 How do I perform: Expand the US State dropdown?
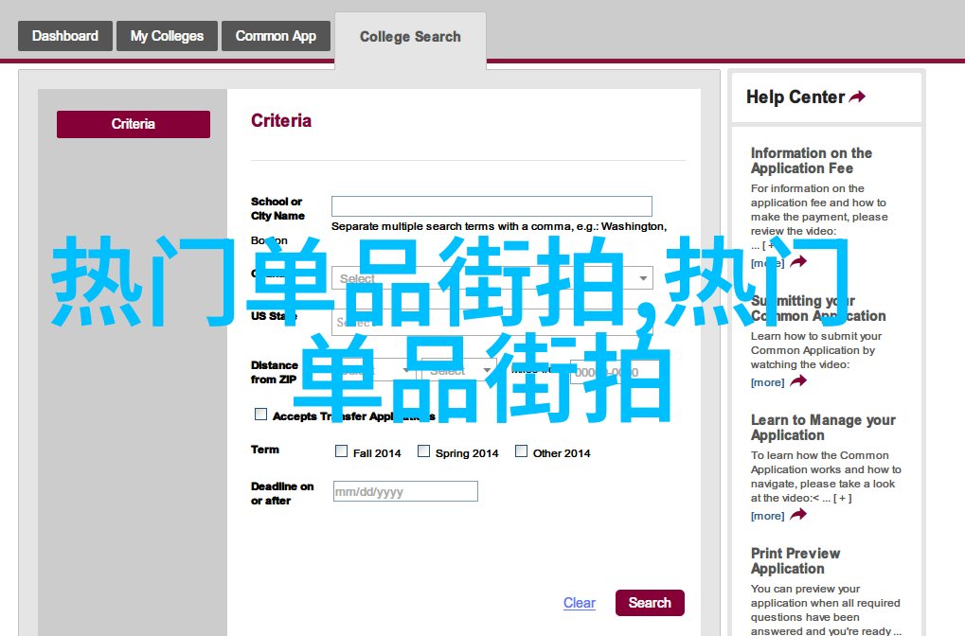(491, 322)
